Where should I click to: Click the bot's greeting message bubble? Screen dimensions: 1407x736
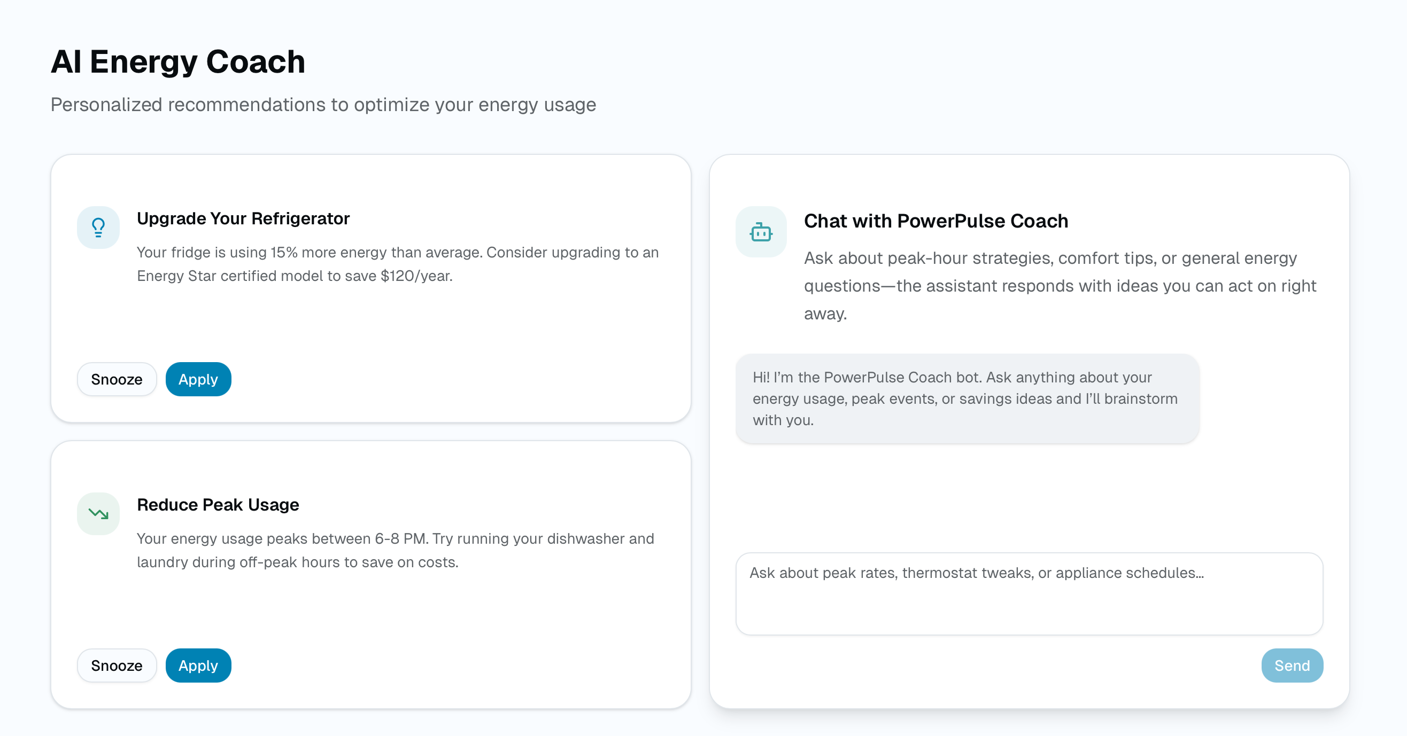(x=967, y=398)
